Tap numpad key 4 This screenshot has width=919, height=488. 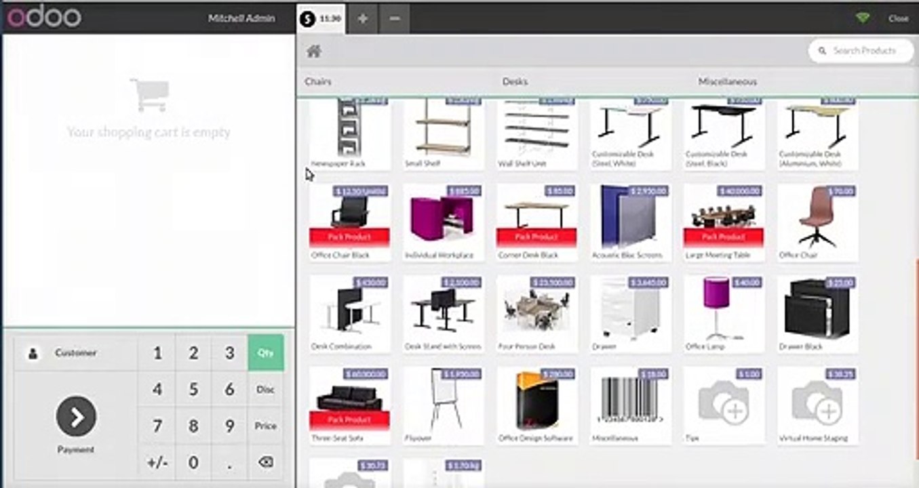pos(157,390)
